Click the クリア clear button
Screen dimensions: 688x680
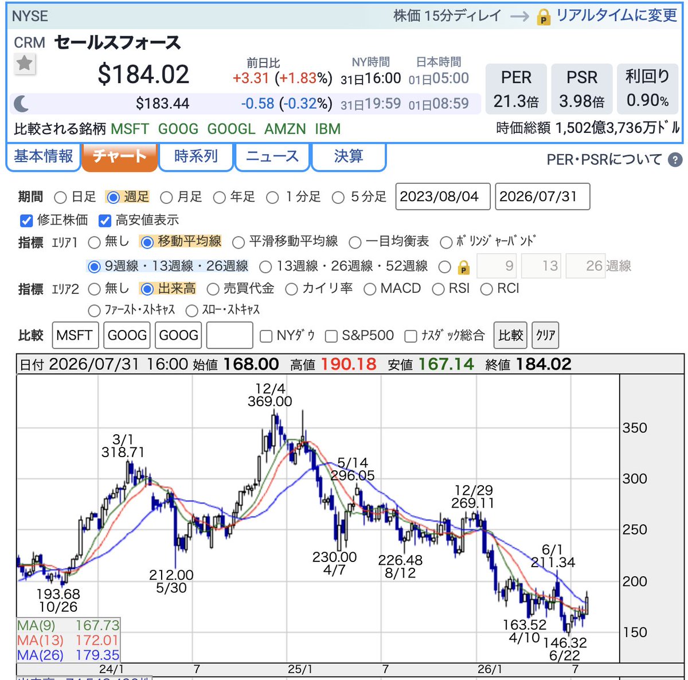pos(545,335)
